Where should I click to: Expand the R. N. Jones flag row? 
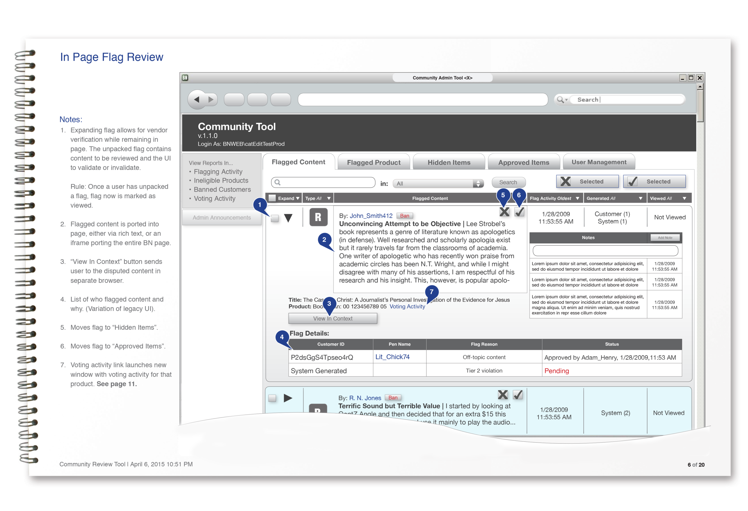(288, 398)
